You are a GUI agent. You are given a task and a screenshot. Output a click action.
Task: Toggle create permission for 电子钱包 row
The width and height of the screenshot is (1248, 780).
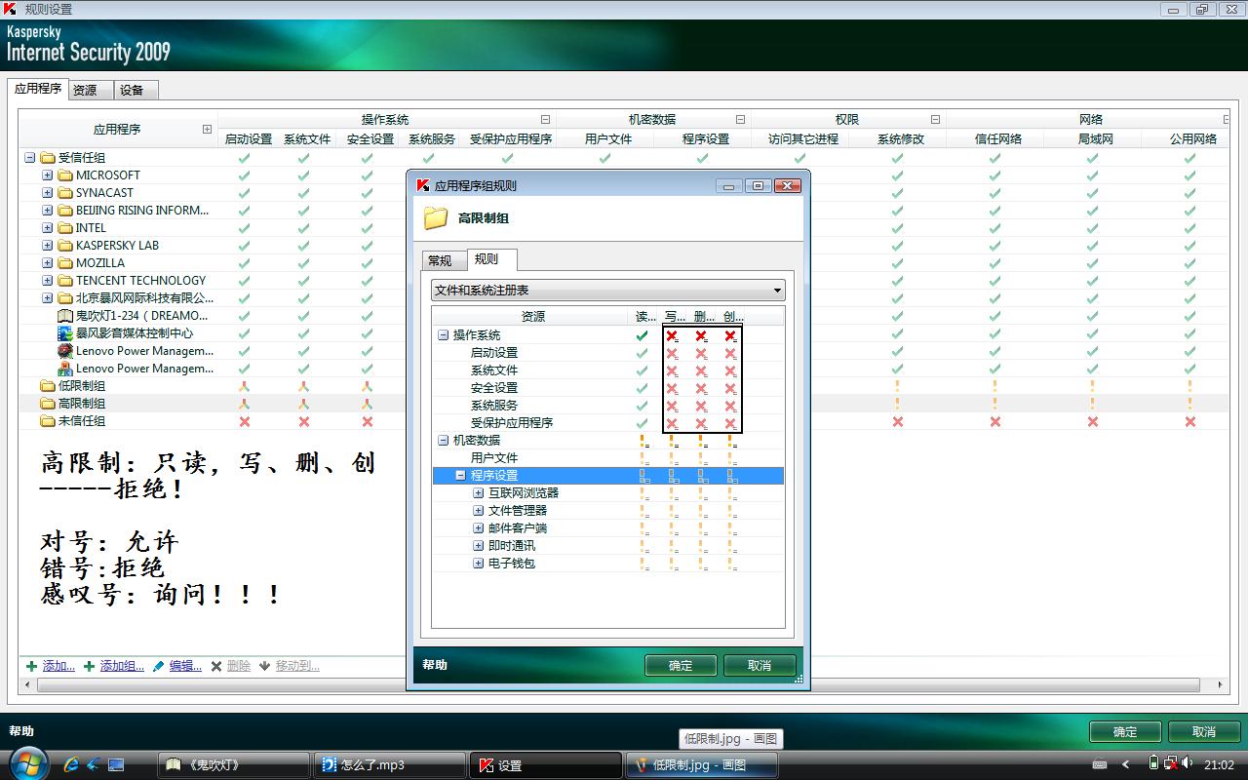coord(731,564)
